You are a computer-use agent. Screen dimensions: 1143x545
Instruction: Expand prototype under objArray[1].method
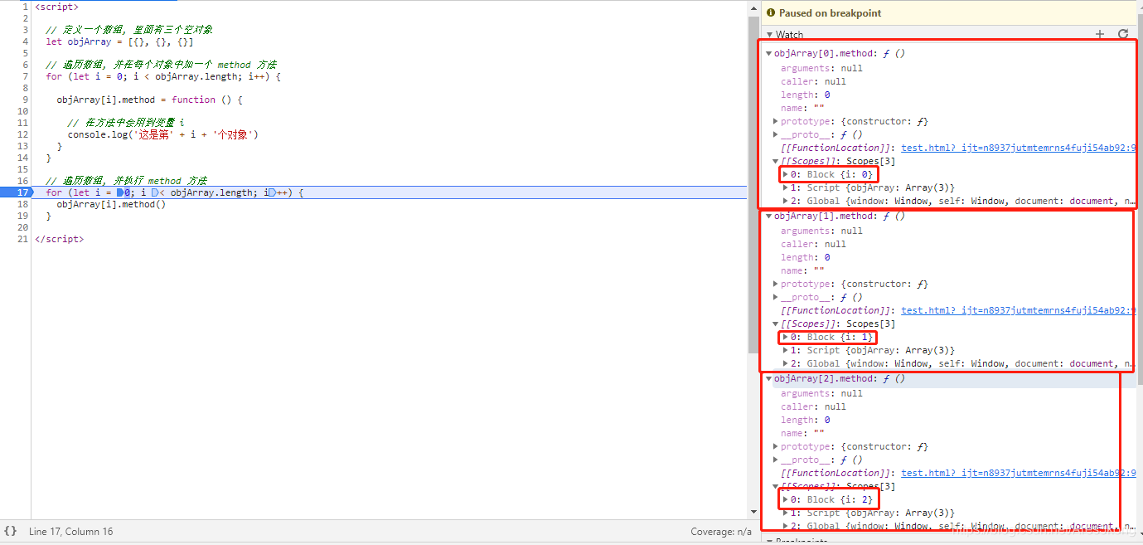[x=776, y=284]
